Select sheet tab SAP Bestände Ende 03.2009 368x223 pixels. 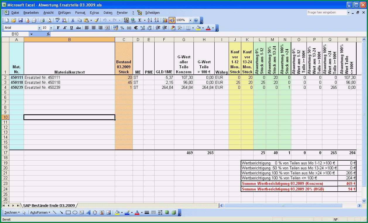pyautogui.click(x=49, y=205)
